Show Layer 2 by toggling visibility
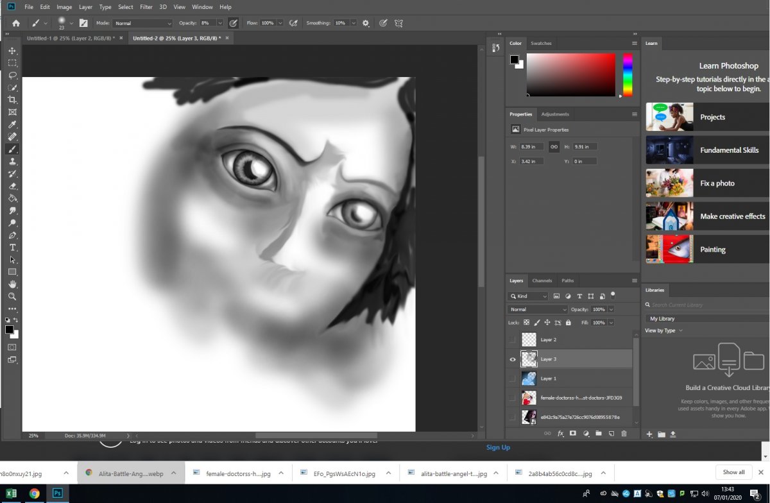 click(x=512, y=339)
